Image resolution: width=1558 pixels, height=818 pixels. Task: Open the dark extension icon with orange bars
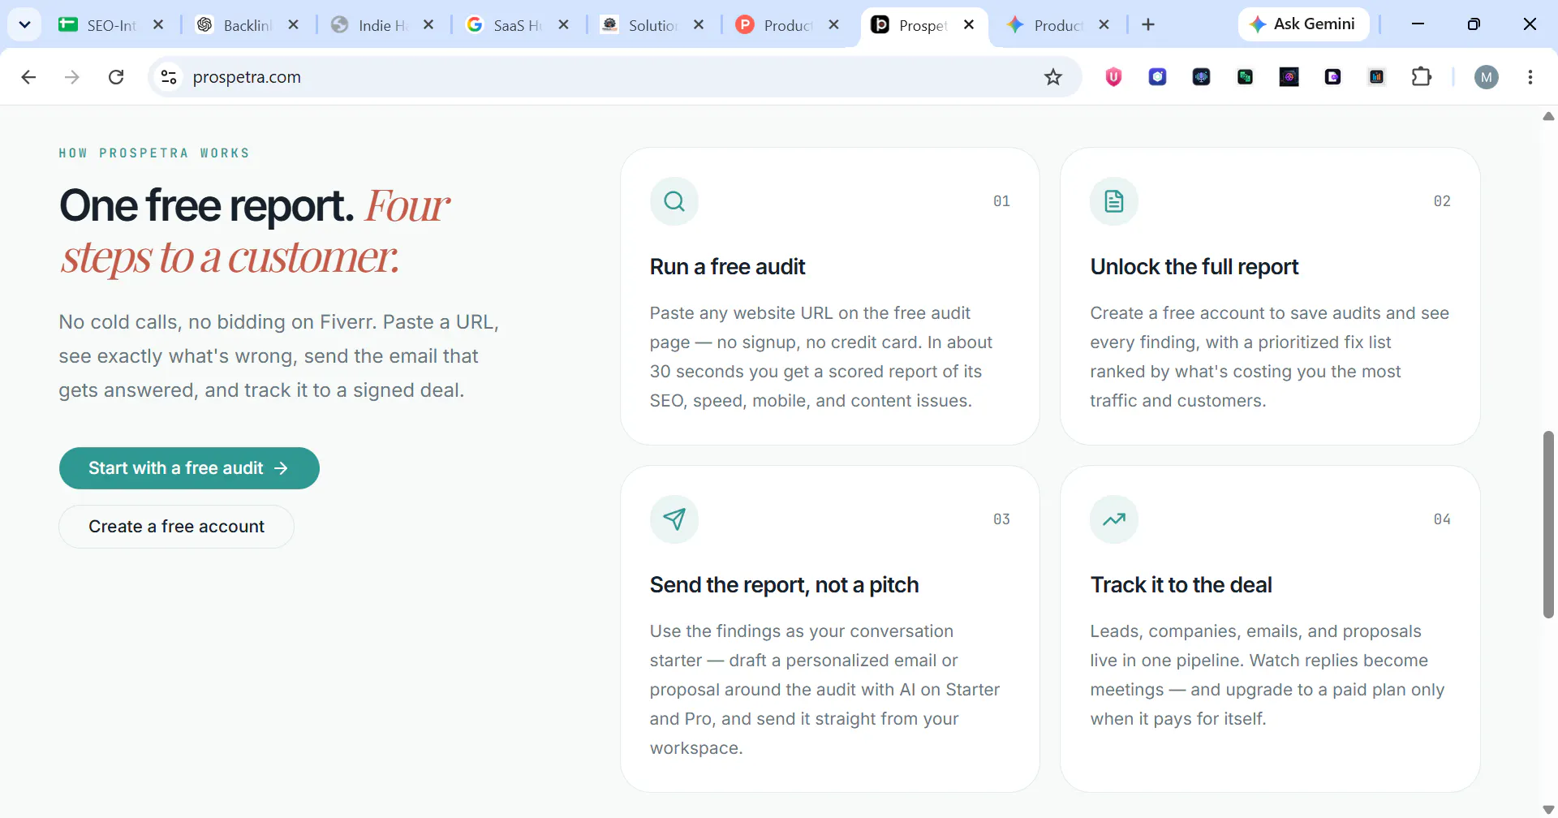pos(1376,77)
